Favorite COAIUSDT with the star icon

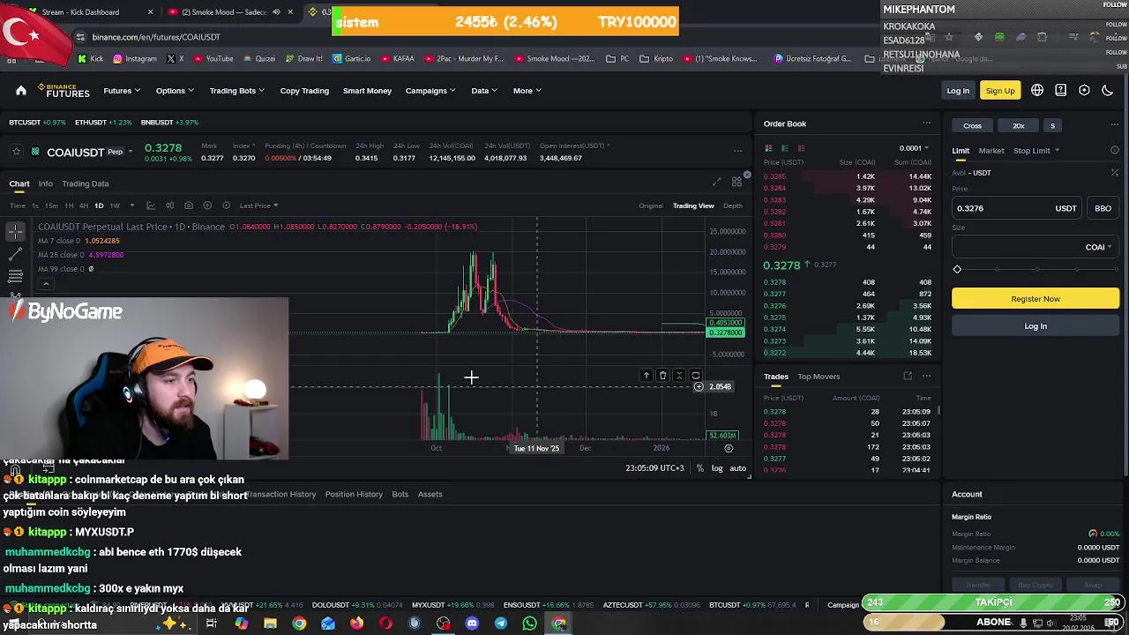[16, 152]
